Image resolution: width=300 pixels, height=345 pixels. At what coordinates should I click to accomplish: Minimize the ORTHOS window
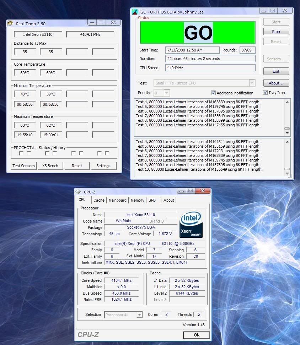coord(264,11)
